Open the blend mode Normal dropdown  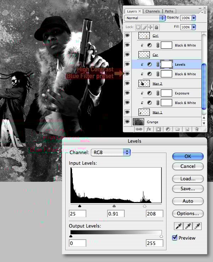click(145, 18)
